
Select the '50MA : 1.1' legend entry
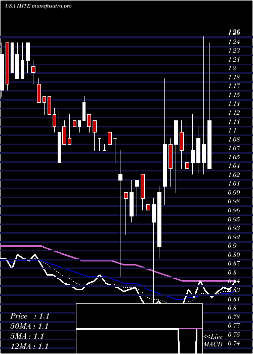pyautogui.click(x=29, y=326)
